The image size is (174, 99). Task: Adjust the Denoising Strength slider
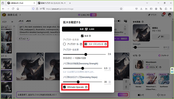(x=82, y=68)
